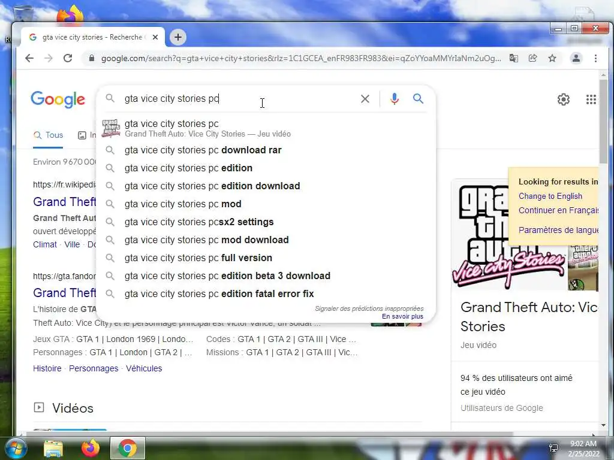This screenshot has height=460, width=614.
Task: Click 'Change to English' link
Action: tap(550, 196)
